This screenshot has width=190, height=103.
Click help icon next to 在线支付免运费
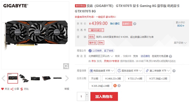point(170,56)
